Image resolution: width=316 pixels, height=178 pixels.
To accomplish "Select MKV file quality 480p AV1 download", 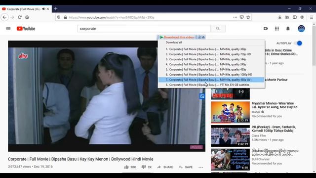I will click(211, 80).
